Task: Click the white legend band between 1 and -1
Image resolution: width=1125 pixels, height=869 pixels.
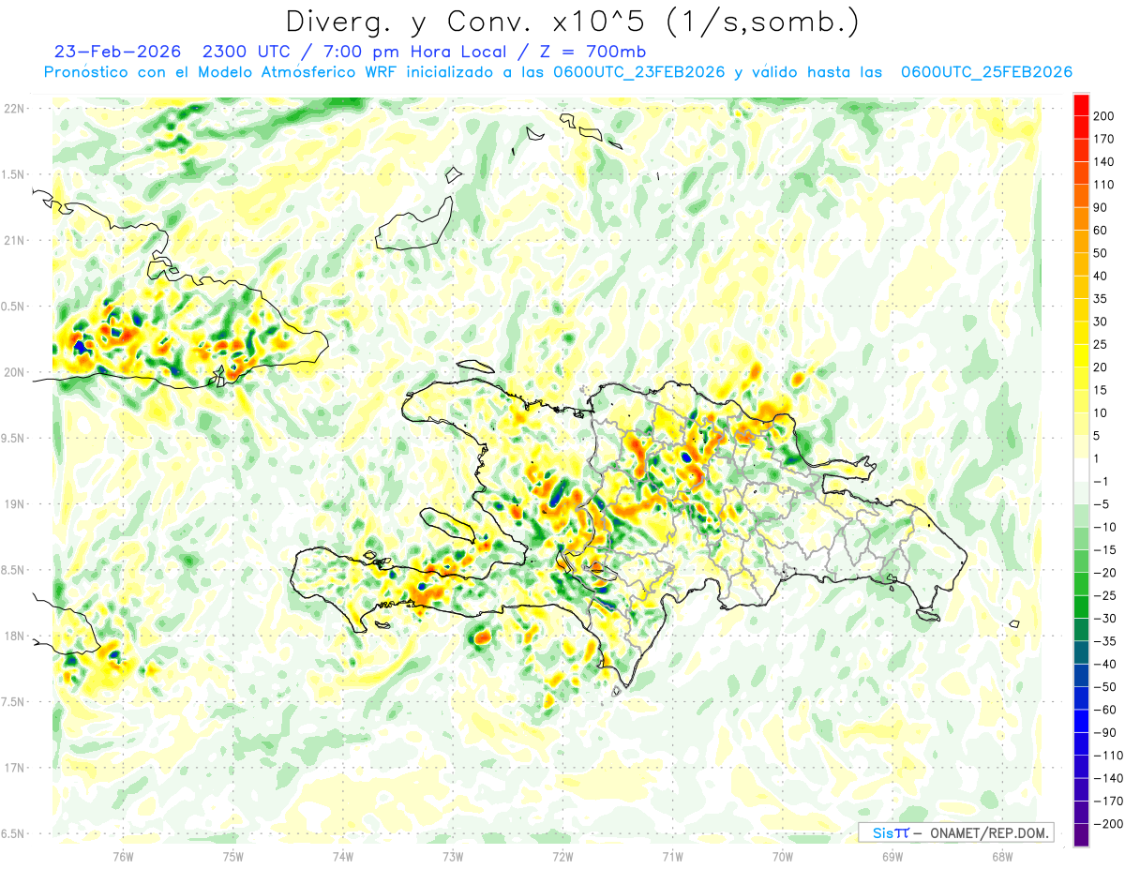Action: [x=1081, y=471]
